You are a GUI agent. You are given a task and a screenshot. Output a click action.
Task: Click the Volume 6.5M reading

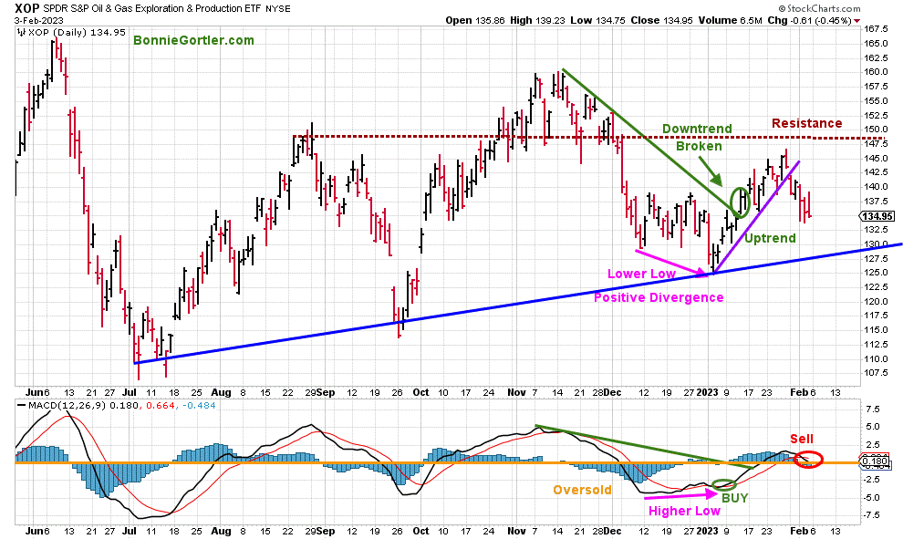(x=731, y=20)
